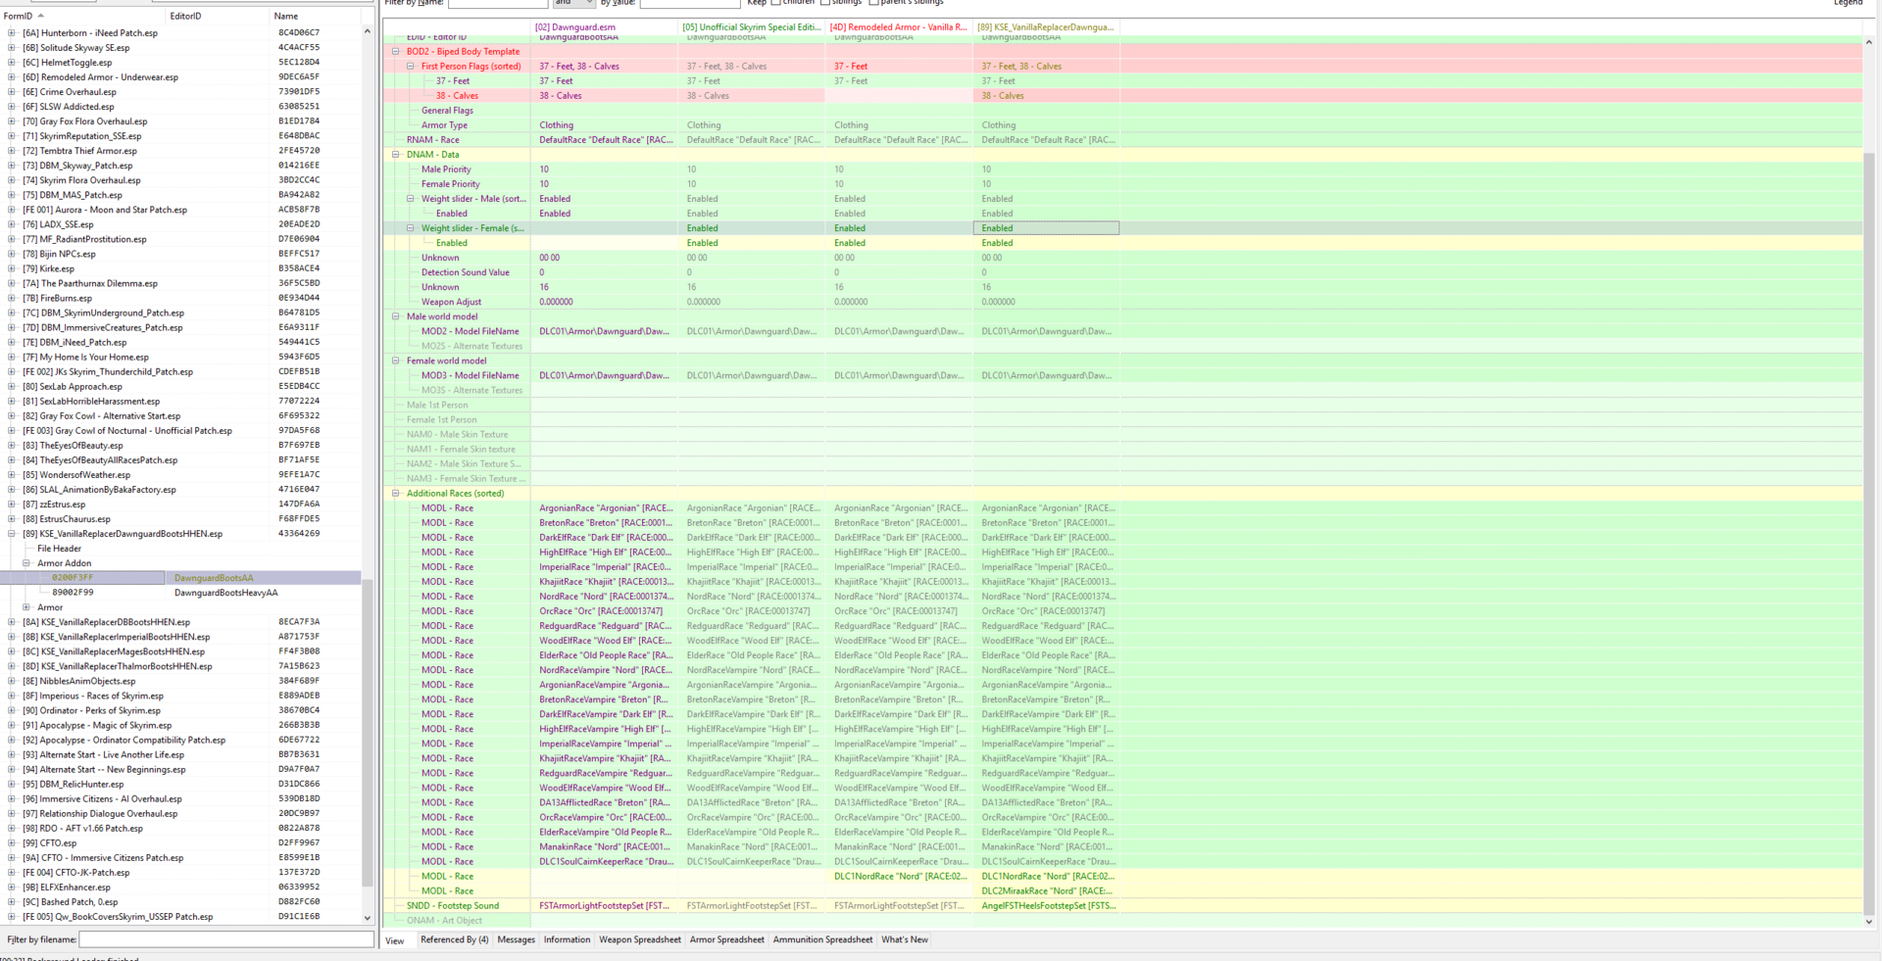Toggle the Keep siblings checkbox
This screenshot has width=1882, height=961.
pyautogui.click(x=825, y=2)
